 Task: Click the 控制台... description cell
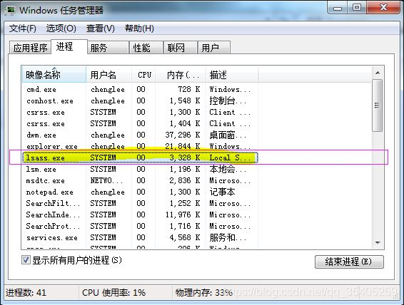[228, 100]
